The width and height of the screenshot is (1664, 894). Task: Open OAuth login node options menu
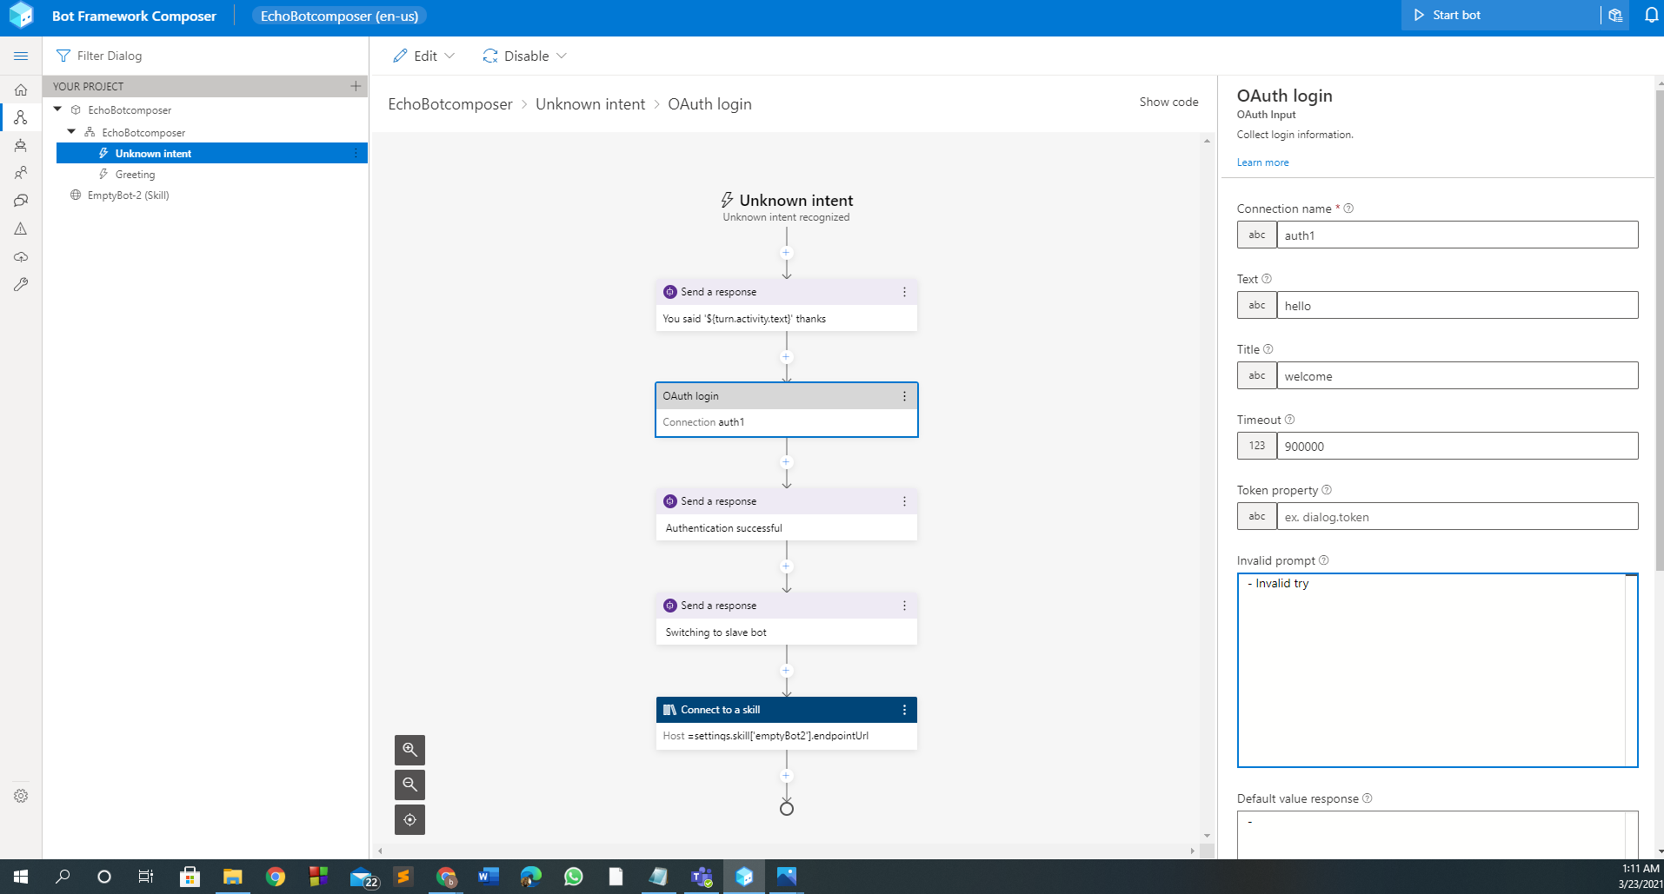pyautogui.click(x=904, y=396)
